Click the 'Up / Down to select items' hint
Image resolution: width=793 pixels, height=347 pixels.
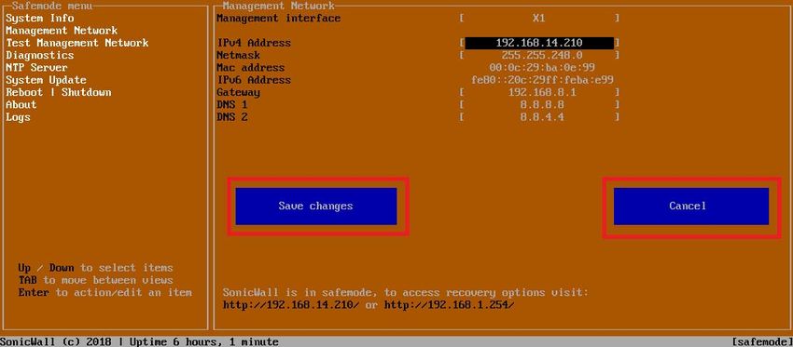click(x=95, y=268)
